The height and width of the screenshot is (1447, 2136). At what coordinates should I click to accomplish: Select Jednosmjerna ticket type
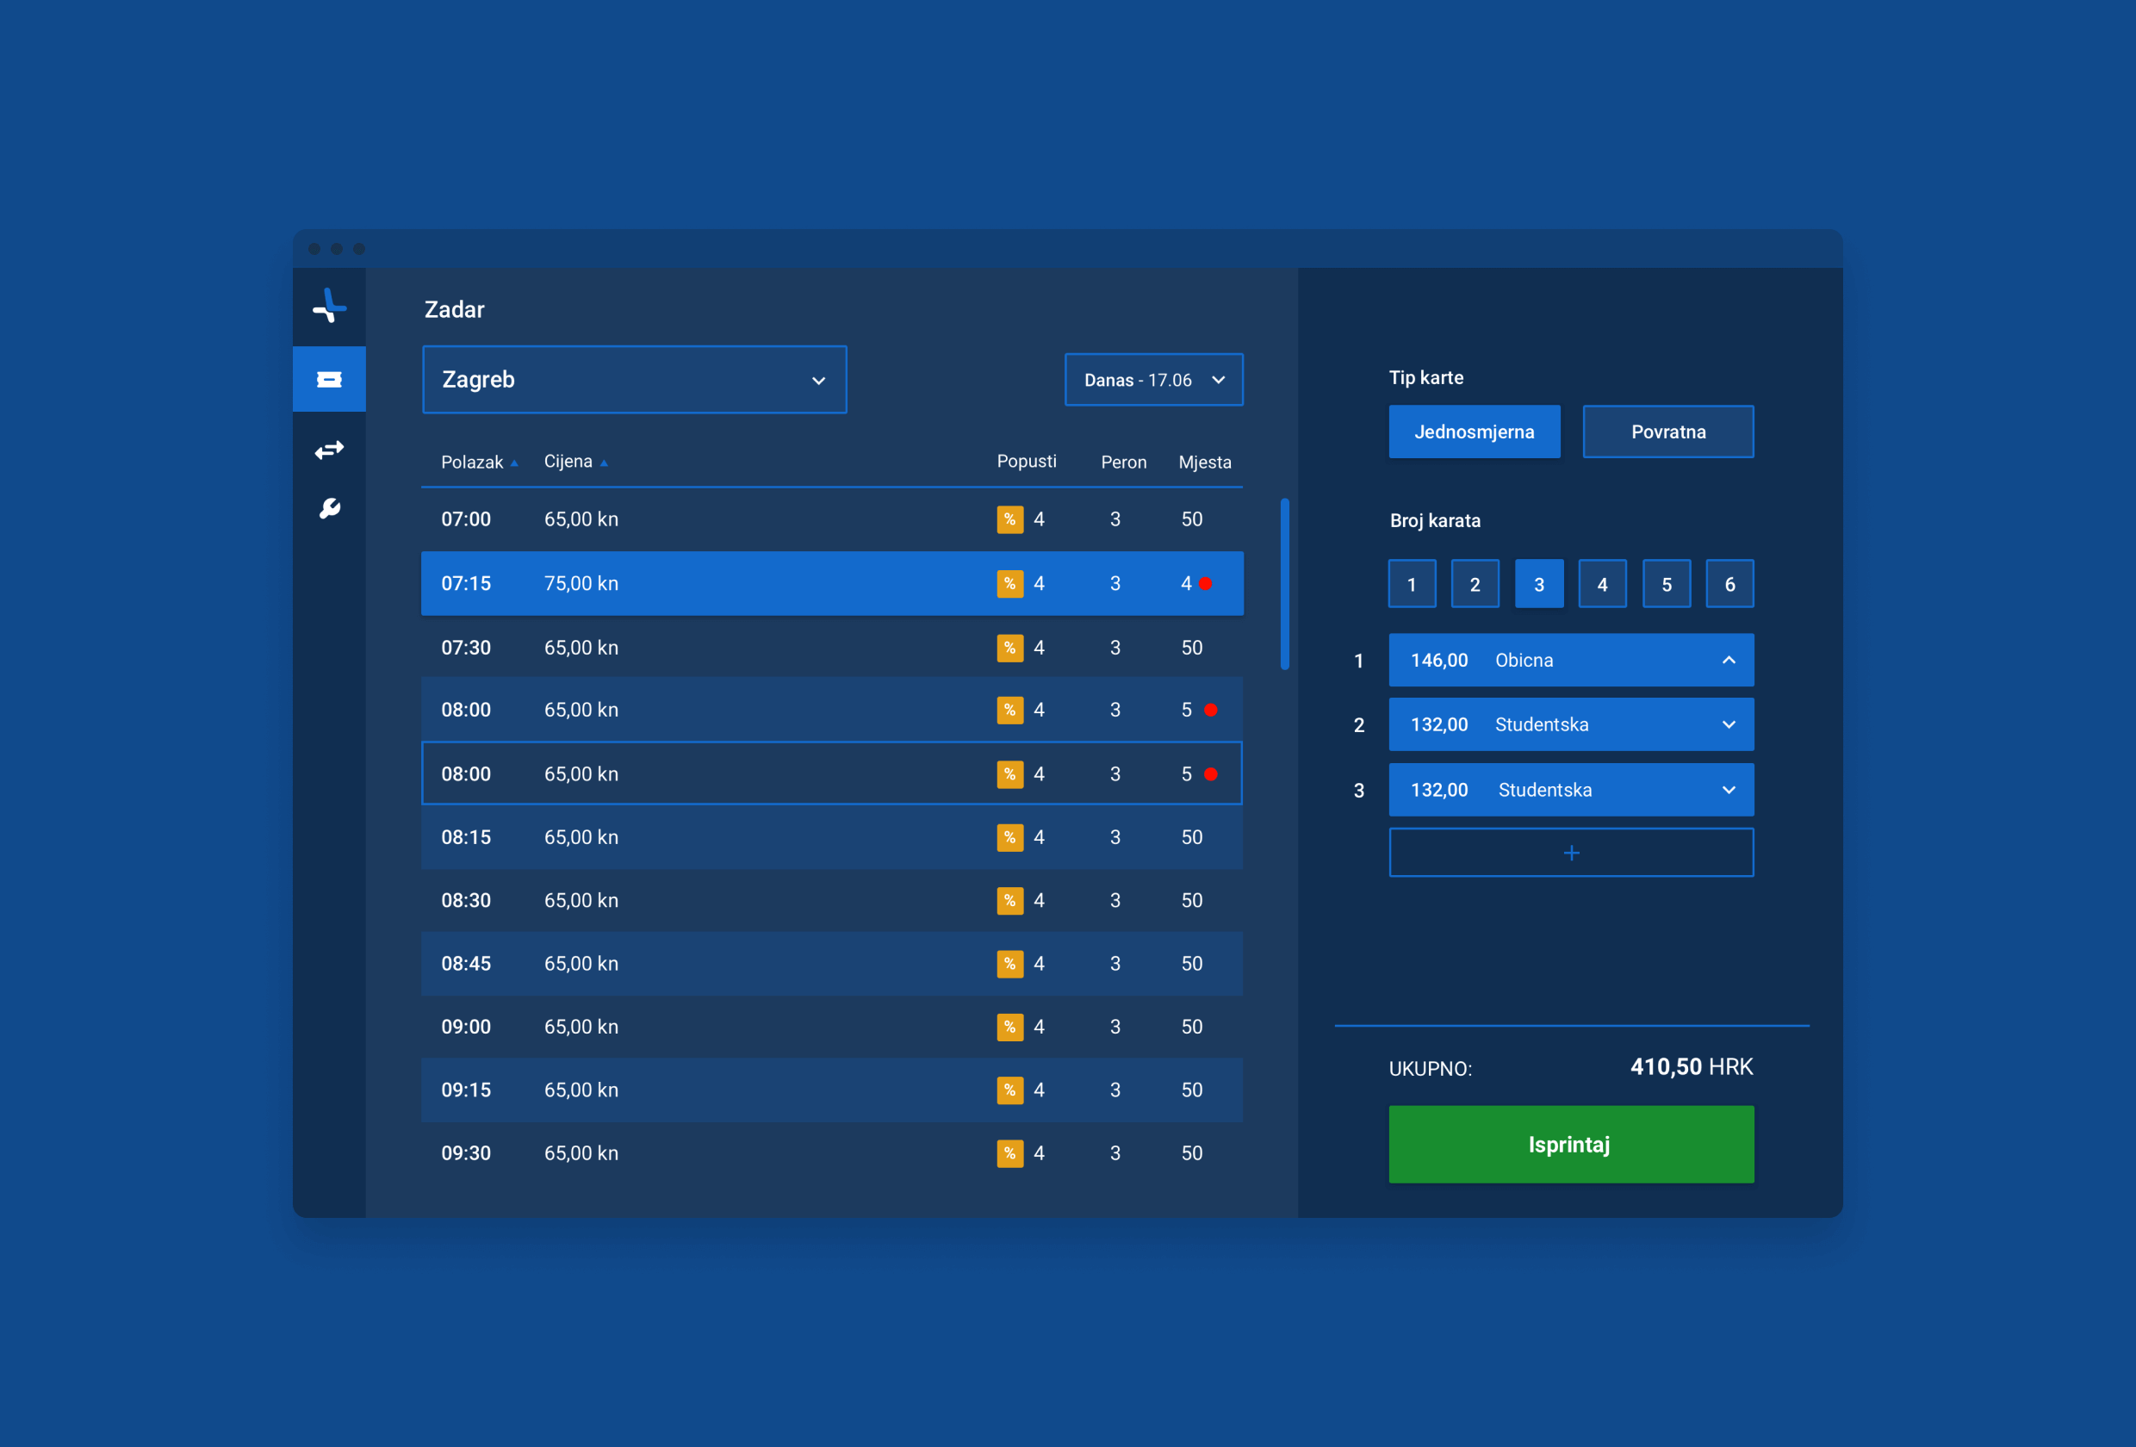click(1474, 432)
